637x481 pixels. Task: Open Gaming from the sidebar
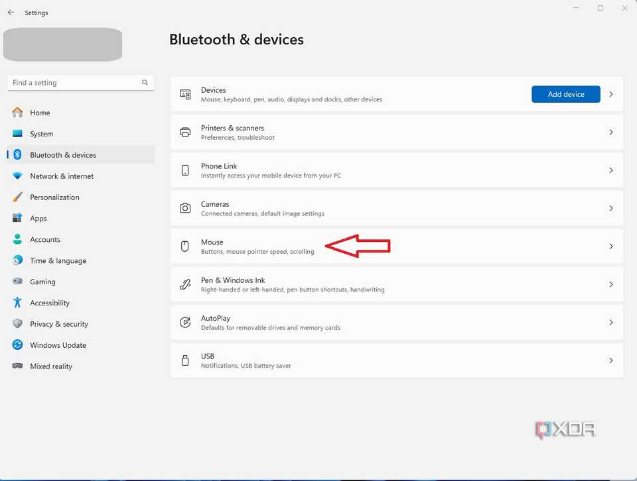81,282
